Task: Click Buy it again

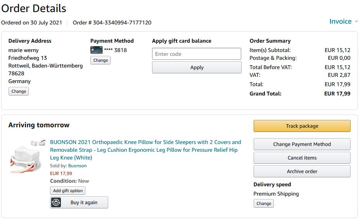Action: click(84, 202)
